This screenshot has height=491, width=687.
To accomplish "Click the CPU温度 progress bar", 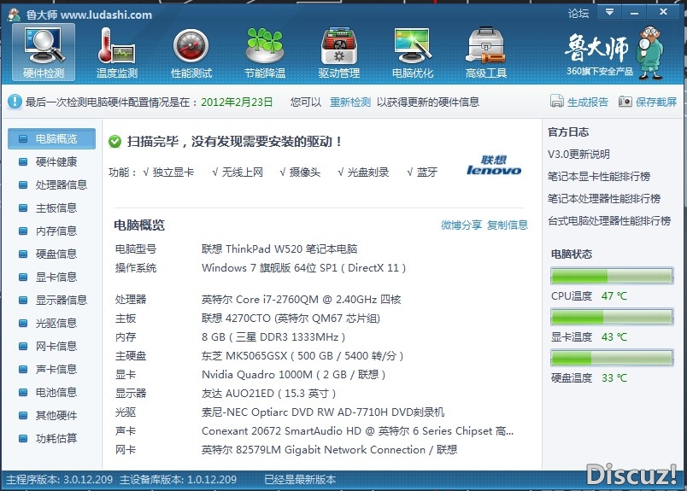I will coord(612,276).
